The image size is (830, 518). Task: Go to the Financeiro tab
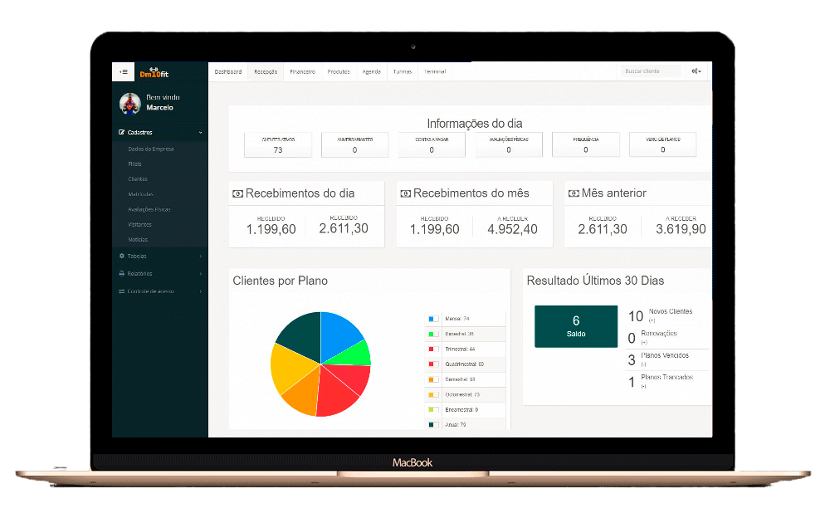pos(302,71)
